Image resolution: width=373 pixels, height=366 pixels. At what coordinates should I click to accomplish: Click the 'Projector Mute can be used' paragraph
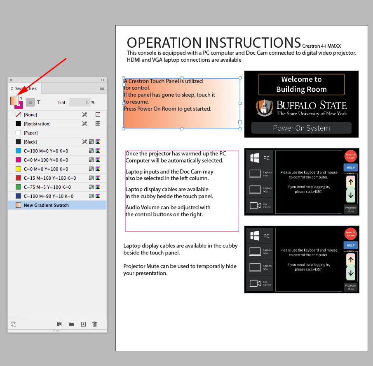point(180,270)
